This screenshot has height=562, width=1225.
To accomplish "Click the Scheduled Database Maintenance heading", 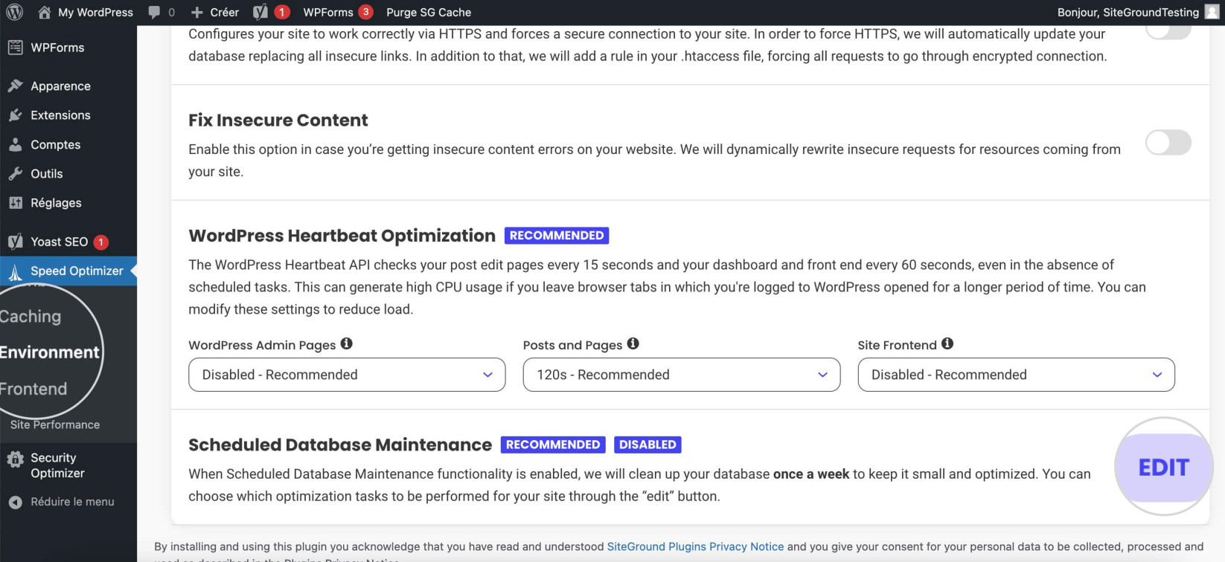I will [x=340, y=445].
